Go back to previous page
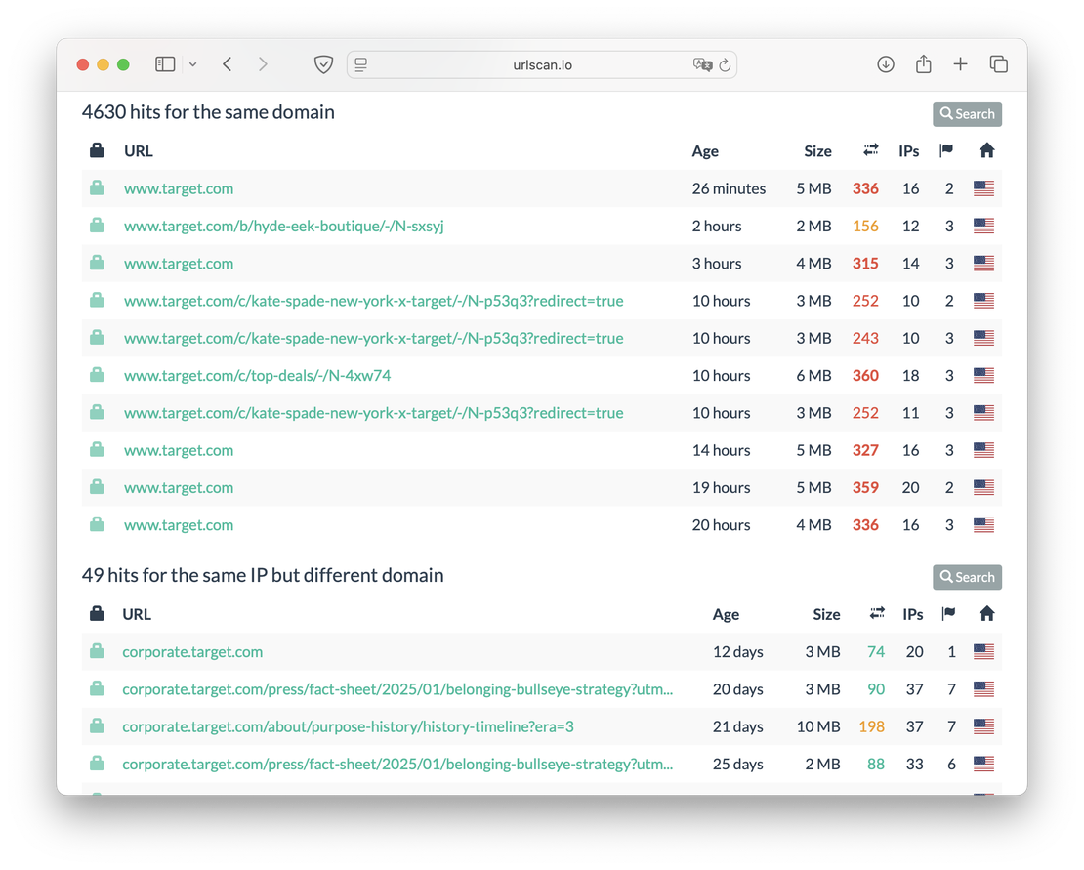 (227, 64)
